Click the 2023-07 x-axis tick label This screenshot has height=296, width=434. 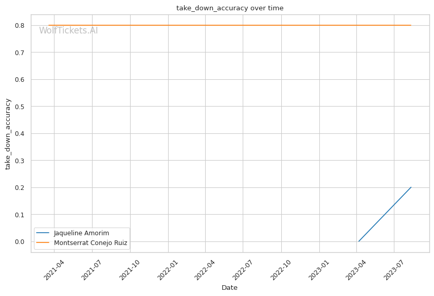pos(394,269)
